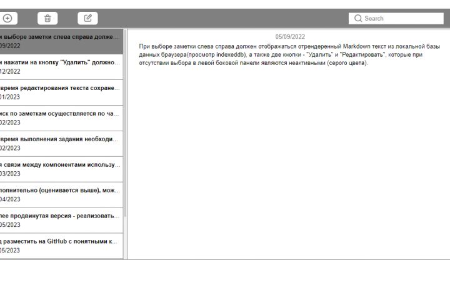Select note starting 'выборе заметки слева справа'
Screen dimensions: 450x300
61,41
